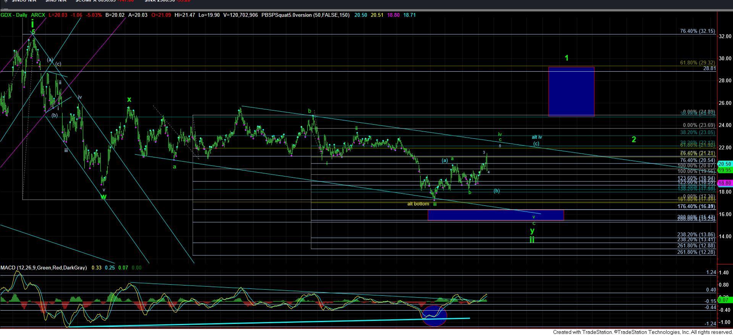Click the magenta 18.80 price marker on axis
Screen dimensions: 733x335
pyautogui.click(x=725, y=183)
